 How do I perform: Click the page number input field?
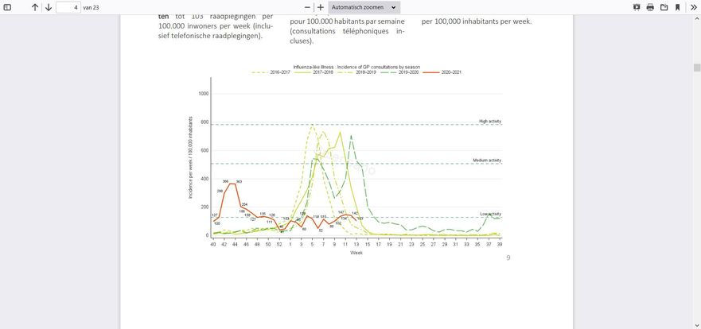click(x=68, y=7)
